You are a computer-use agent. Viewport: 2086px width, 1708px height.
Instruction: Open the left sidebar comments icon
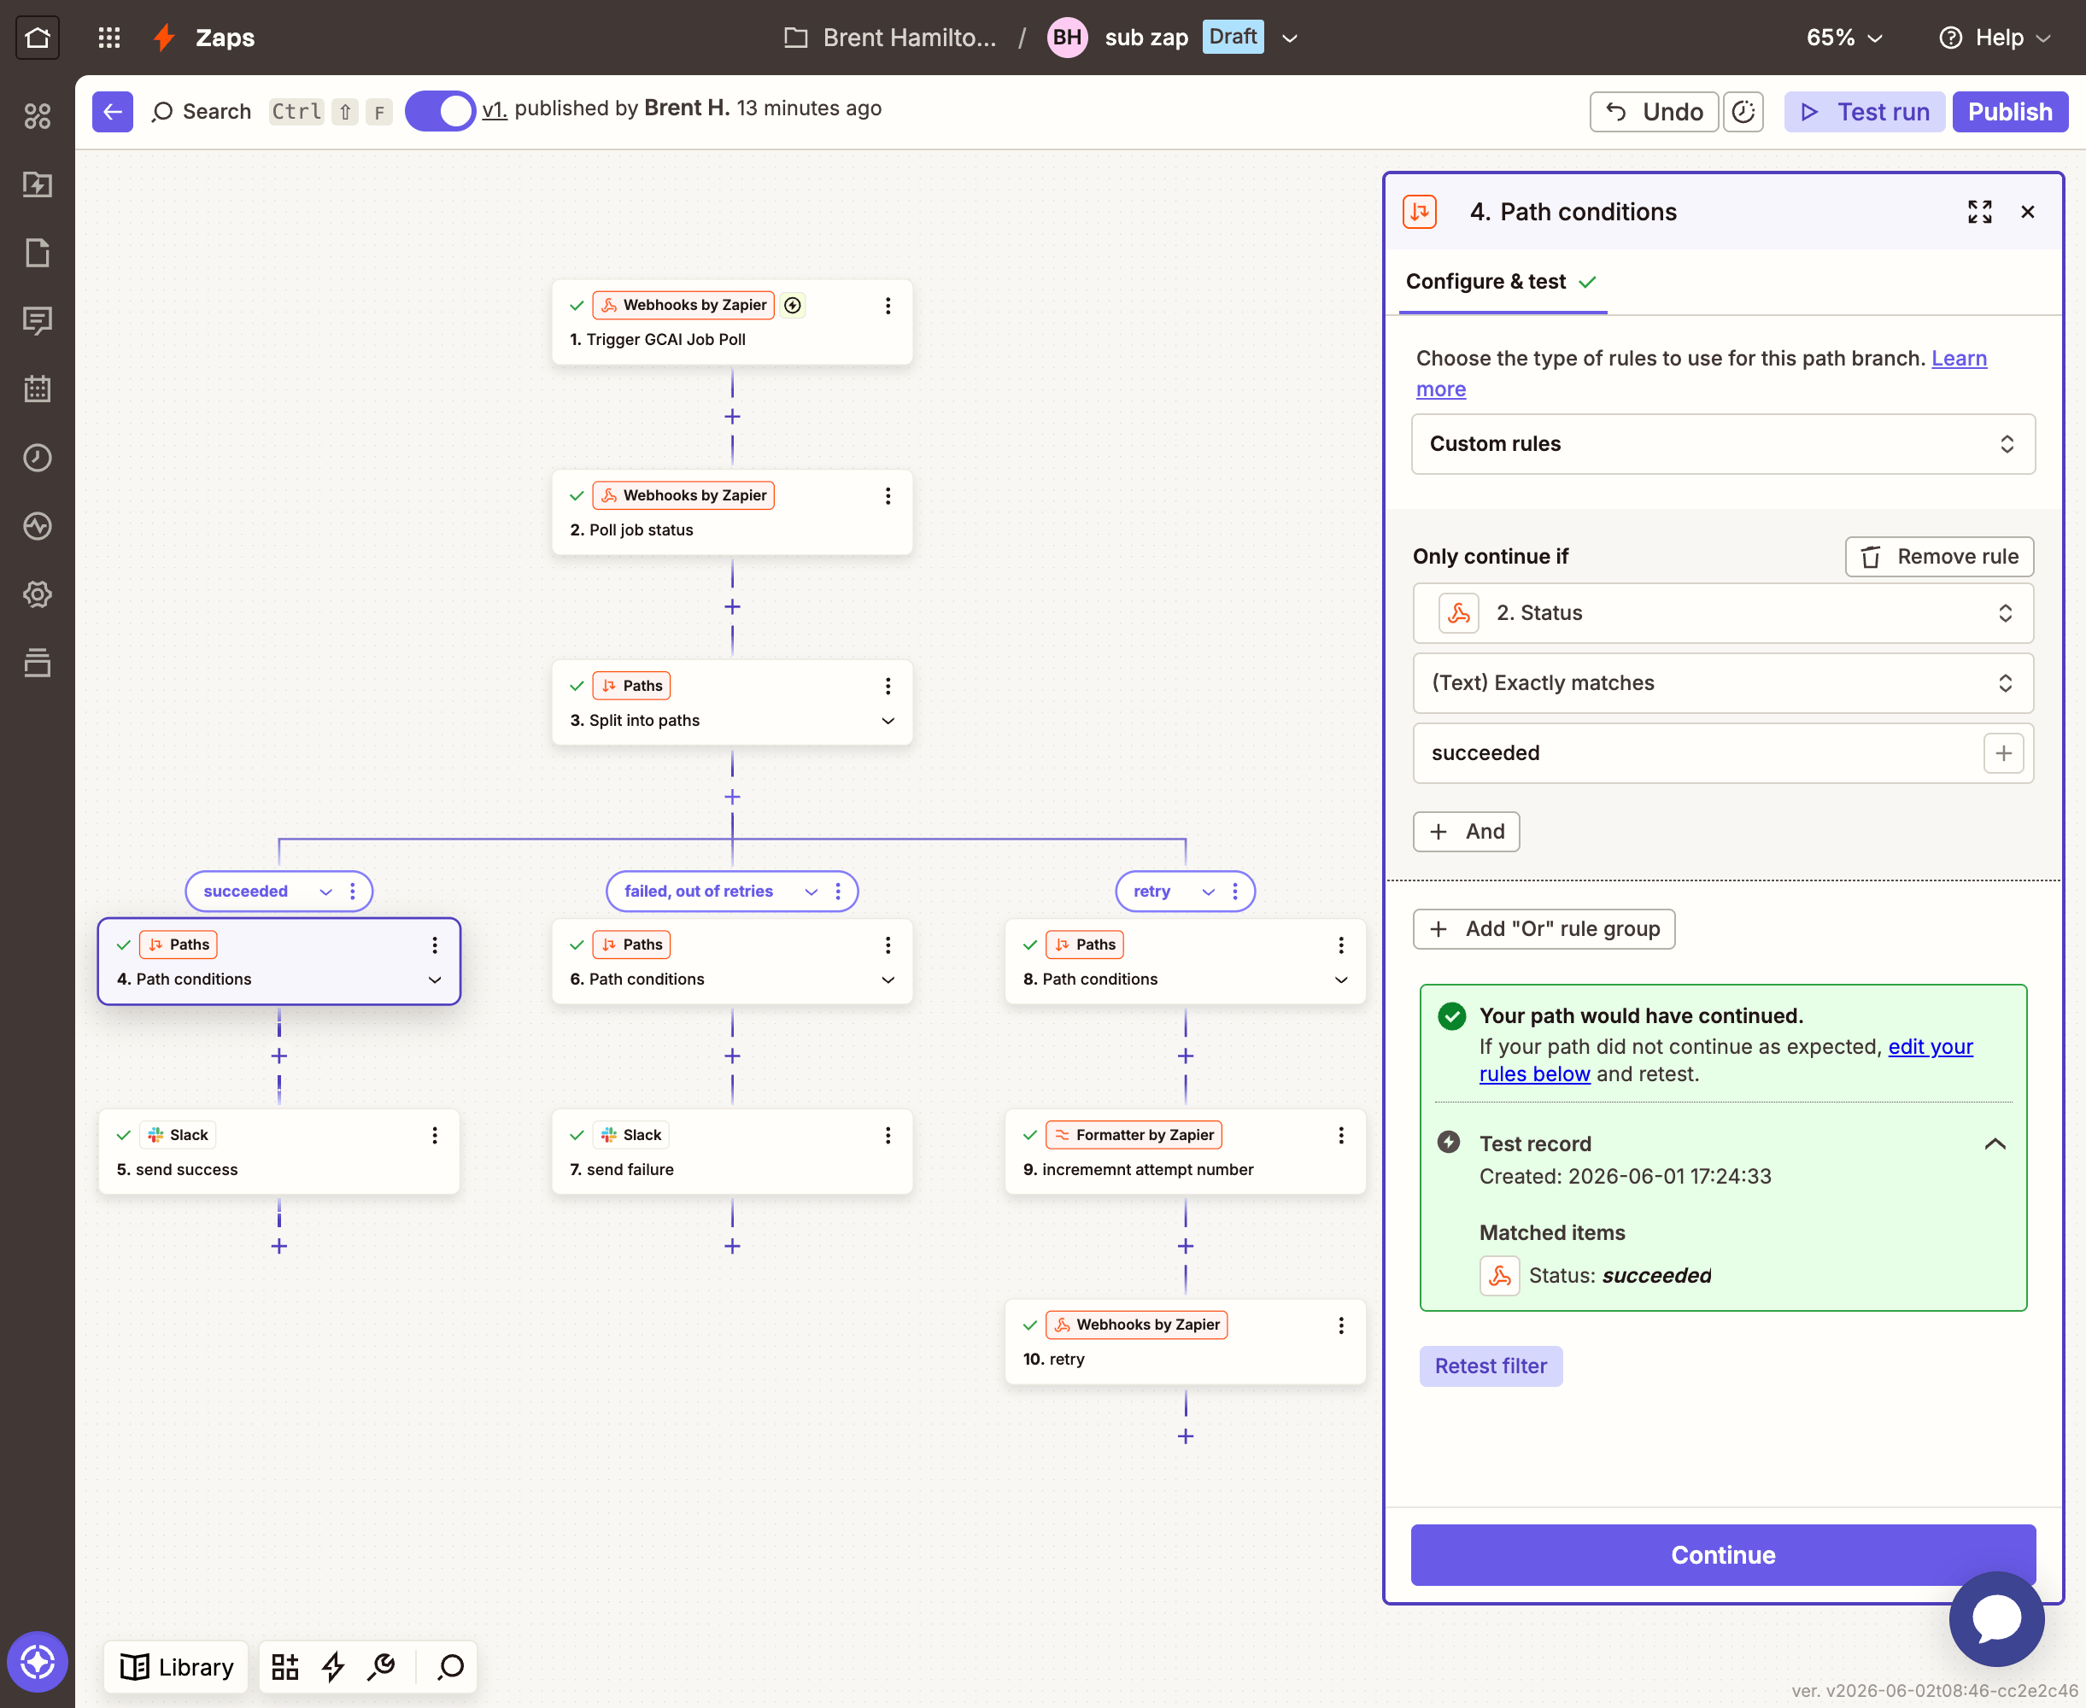[38, 321]
